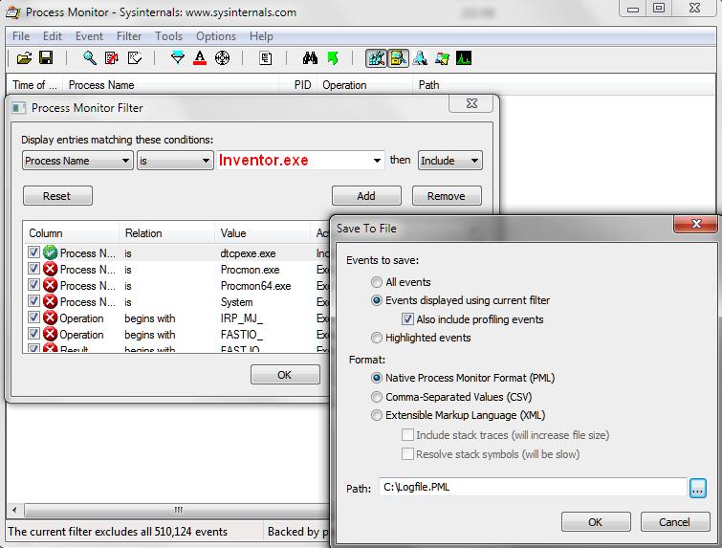Screen dimensions: 722x548
Task: Toggle Show Process and Thread Activity icon
Action: pyautogui.click(x=442, y=58)
